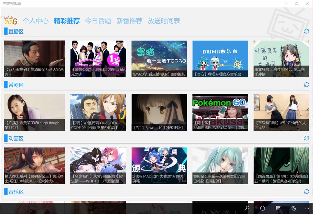Open the 直播区 section heading
313x214 pixels.
[16, 31]
